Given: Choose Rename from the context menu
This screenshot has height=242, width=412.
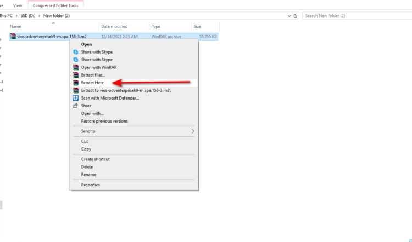Looking at the screenshot, I should click(89, 175).
